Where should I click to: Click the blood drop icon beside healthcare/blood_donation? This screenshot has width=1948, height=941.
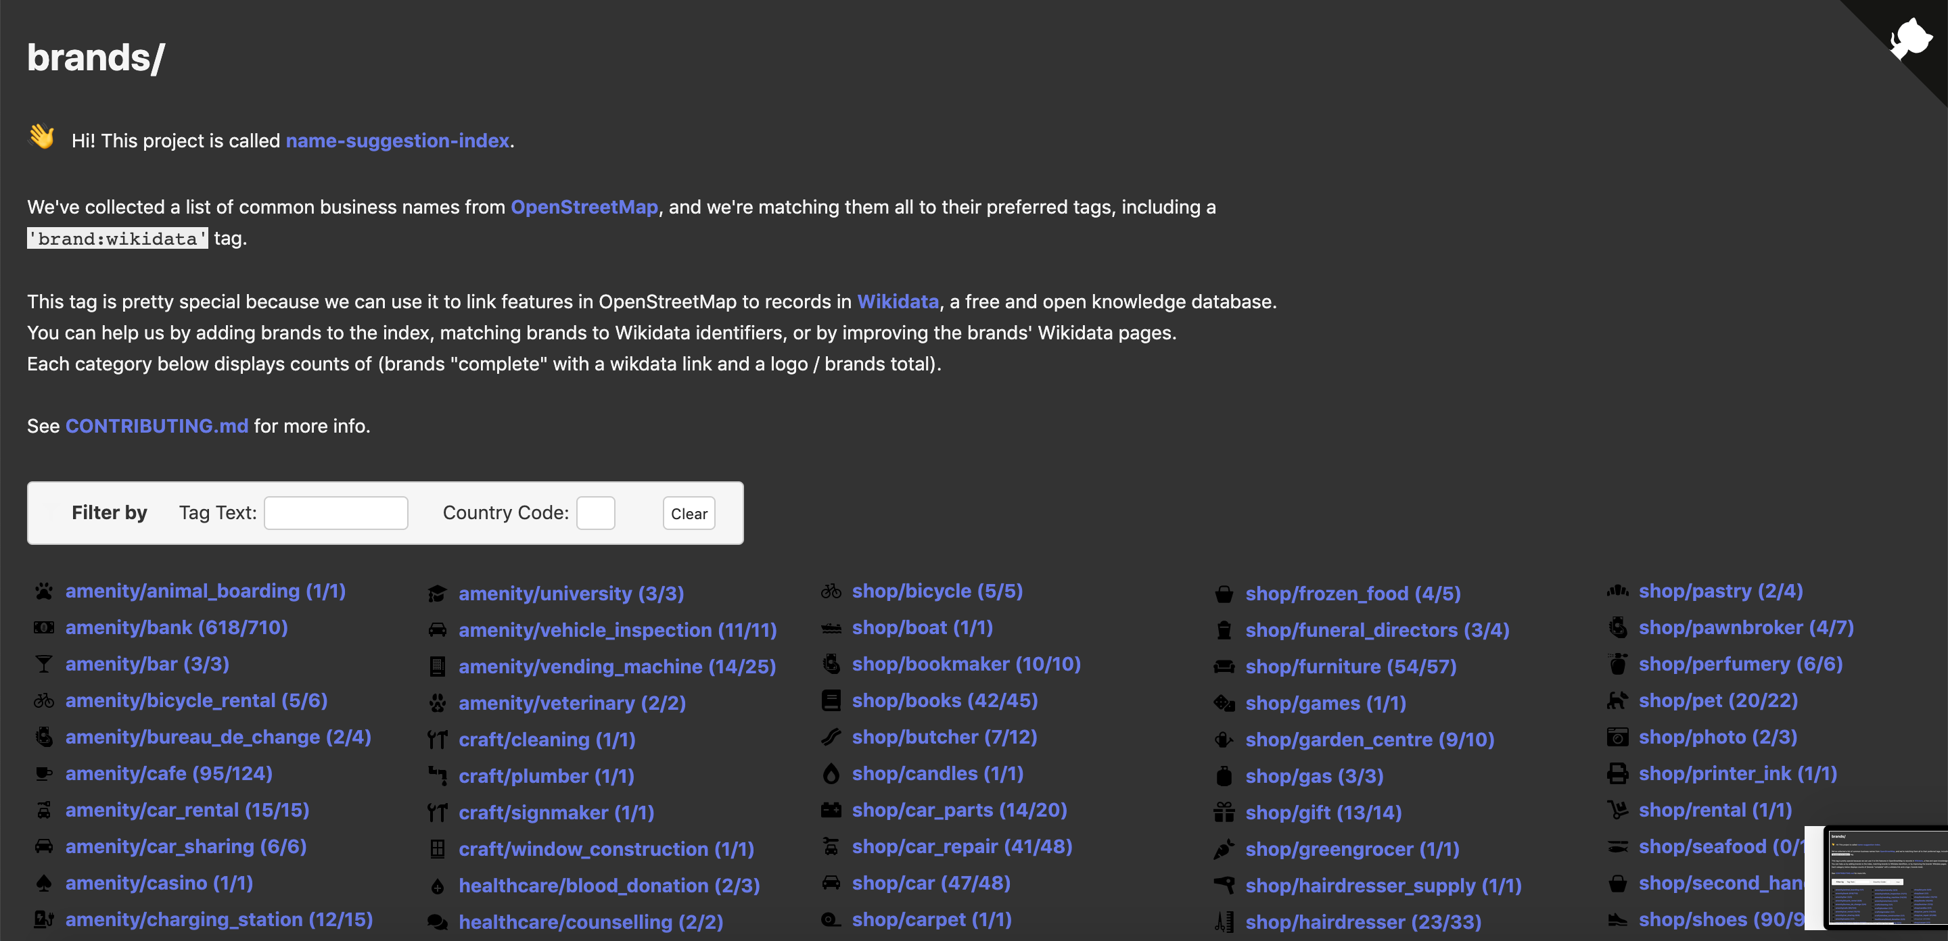point(437,886)
